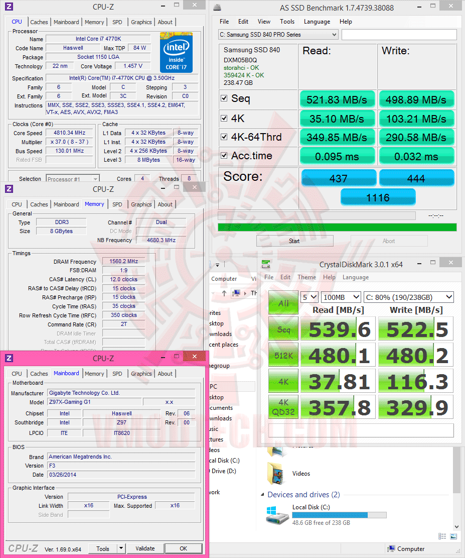Image resolution: width=465 pixels, height=558 pixels.
Task: Open the Computer ribbon tab in Explorer
Action: click(224, 279)
